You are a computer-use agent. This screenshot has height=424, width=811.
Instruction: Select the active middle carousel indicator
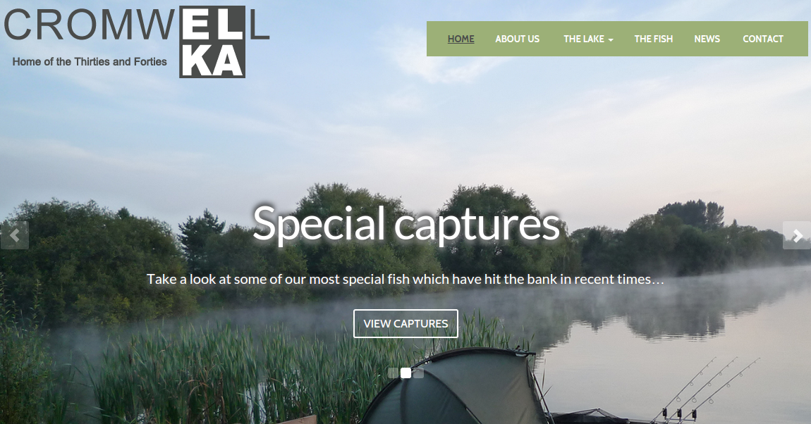pyautogui.click(x=406, y=373)
